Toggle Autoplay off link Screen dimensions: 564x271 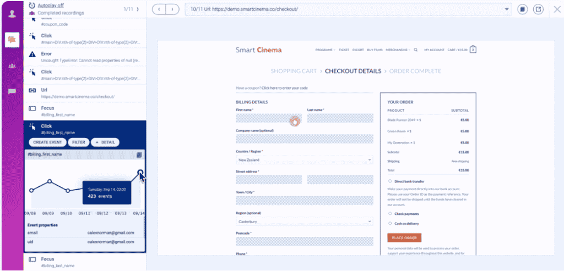(51, 5)
